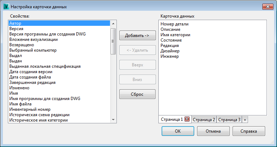
Task: Add new page with plus tab
Action: 245,119
